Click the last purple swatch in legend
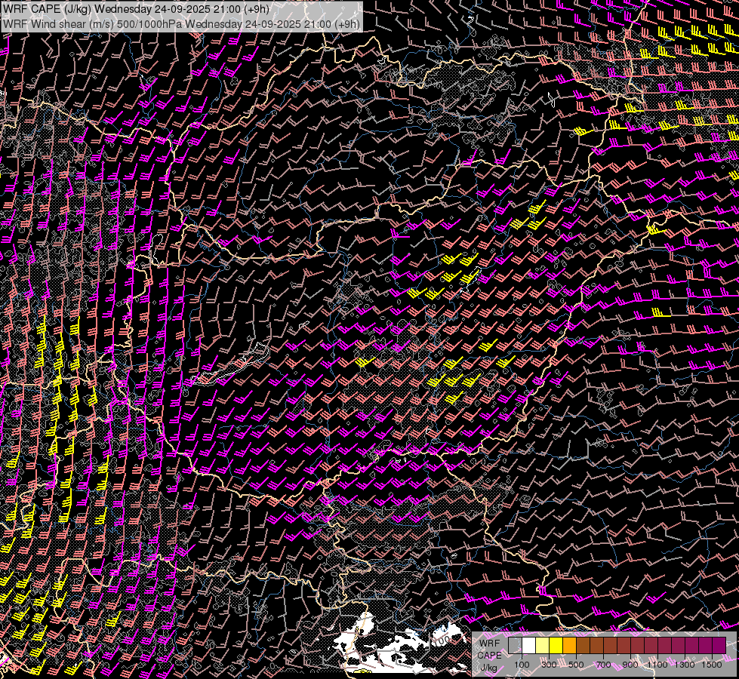 click(719, 646)
